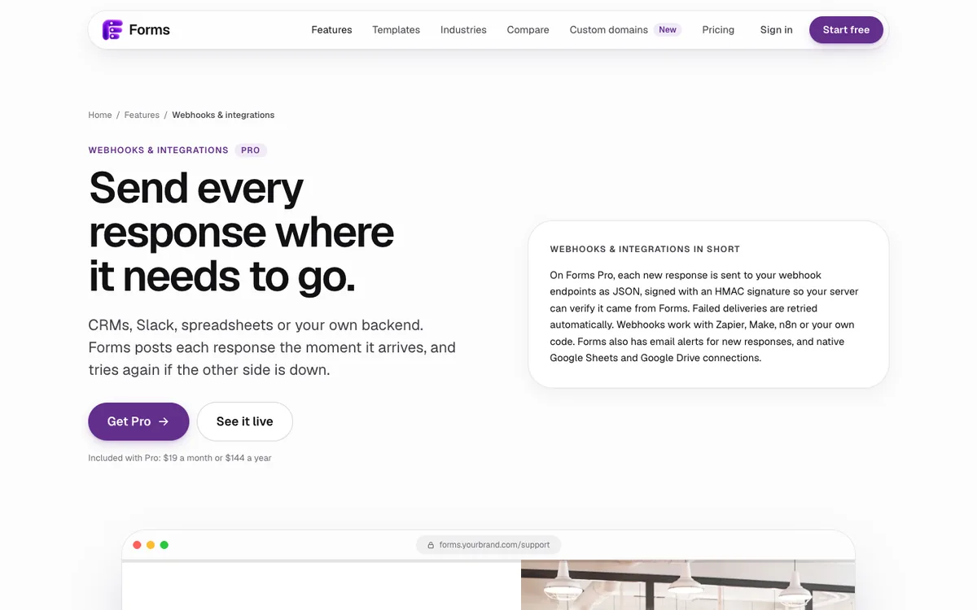Screen dimensions: 977x610
Task: Click the forms.yourbrand.com/support address bar
Action: (488, 545)
